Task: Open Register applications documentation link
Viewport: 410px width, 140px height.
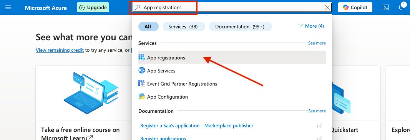Action: (x=163, y=138)
